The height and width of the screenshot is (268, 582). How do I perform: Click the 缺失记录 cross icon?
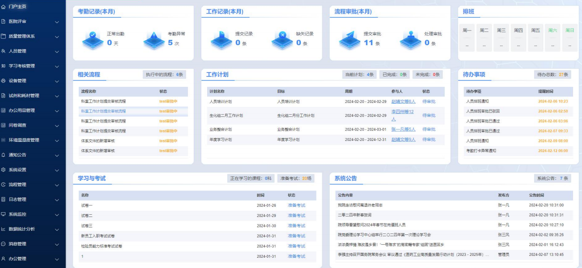pyautogui.click(x=282, y=40)
